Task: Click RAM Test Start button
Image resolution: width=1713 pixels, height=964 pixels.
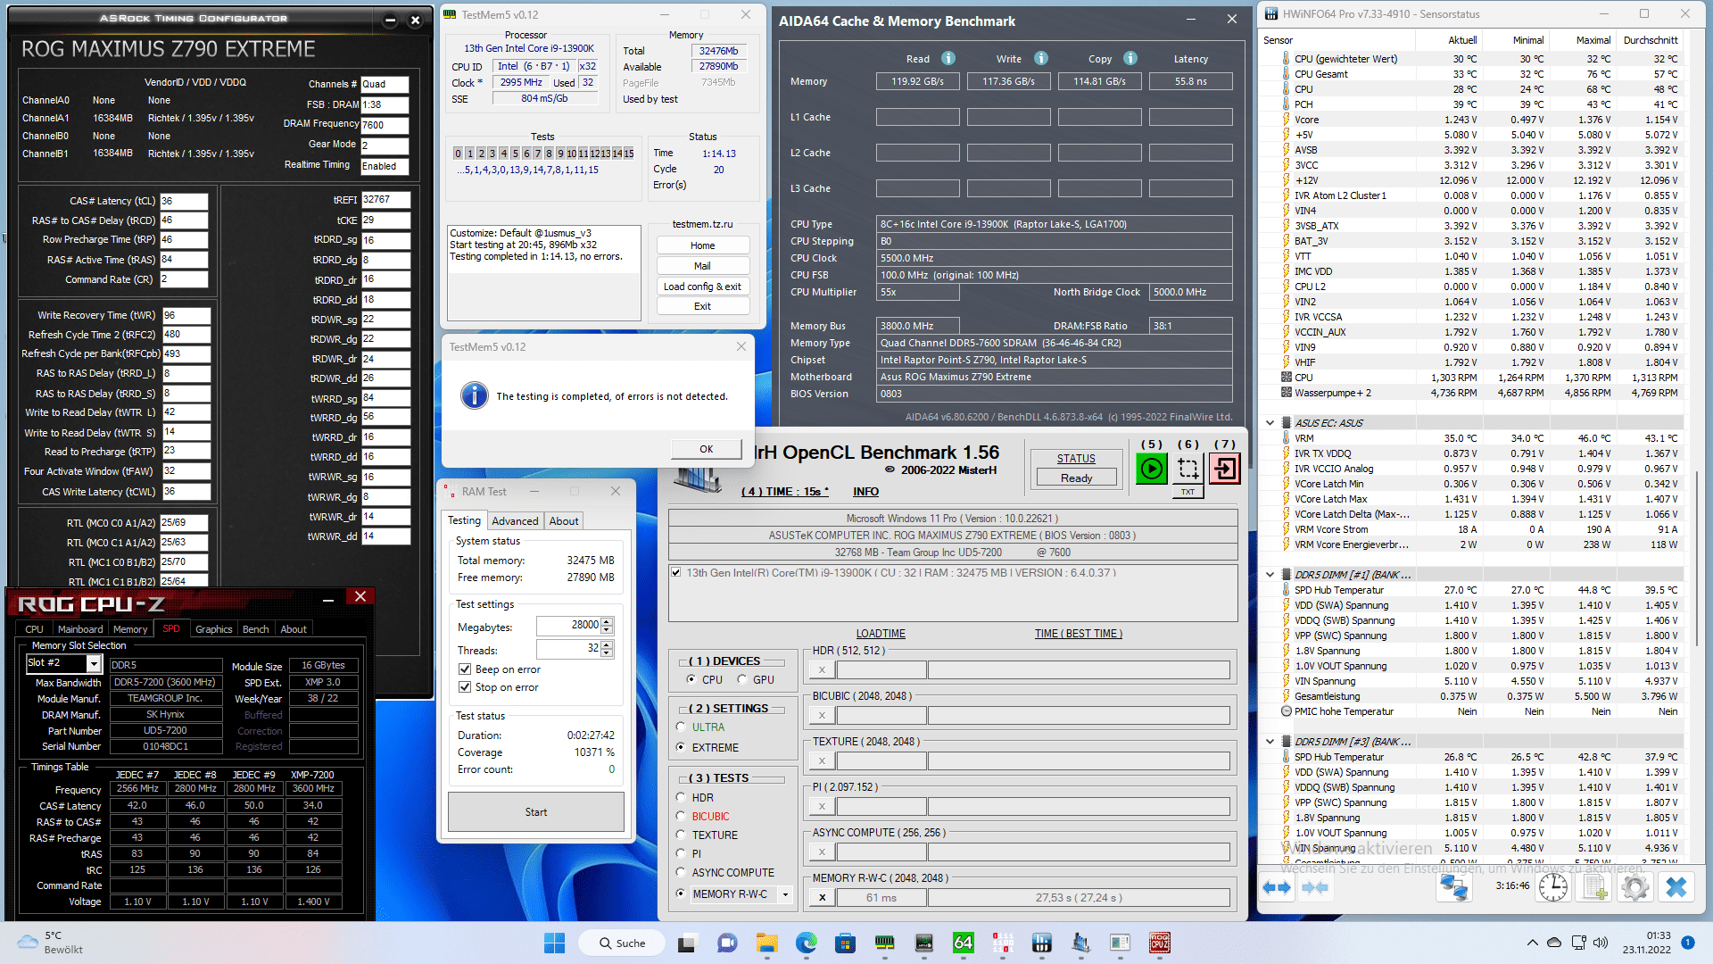Action: click(536, 812)
